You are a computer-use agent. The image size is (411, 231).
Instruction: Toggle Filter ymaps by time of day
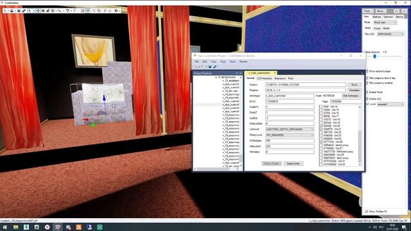pyautogui.click(x=367, y=78)
